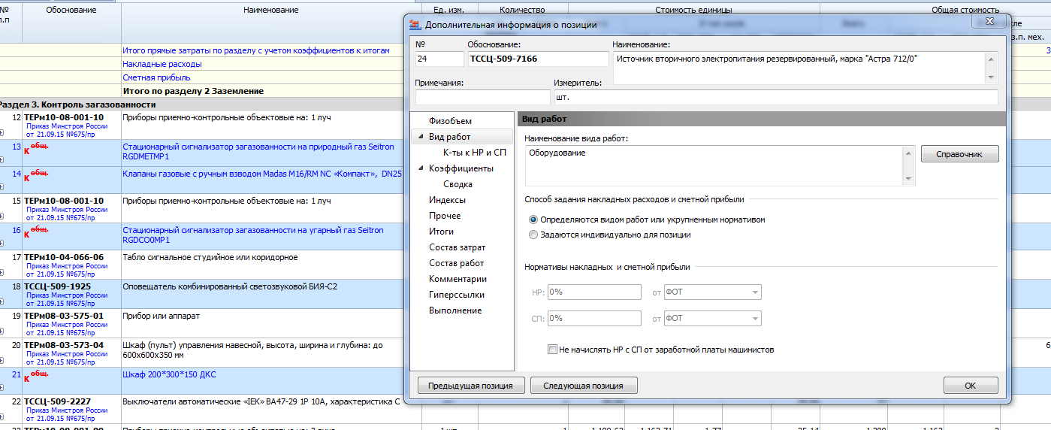
Task: Click scroll-down arrow in Наименование field
Action: pos(991,77)
